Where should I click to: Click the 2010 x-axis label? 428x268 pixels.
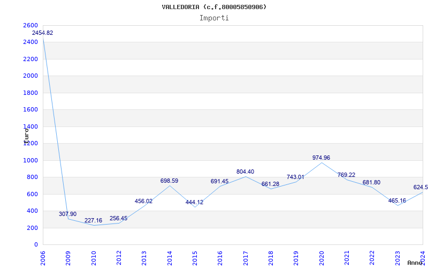click(x=94, y=258)
